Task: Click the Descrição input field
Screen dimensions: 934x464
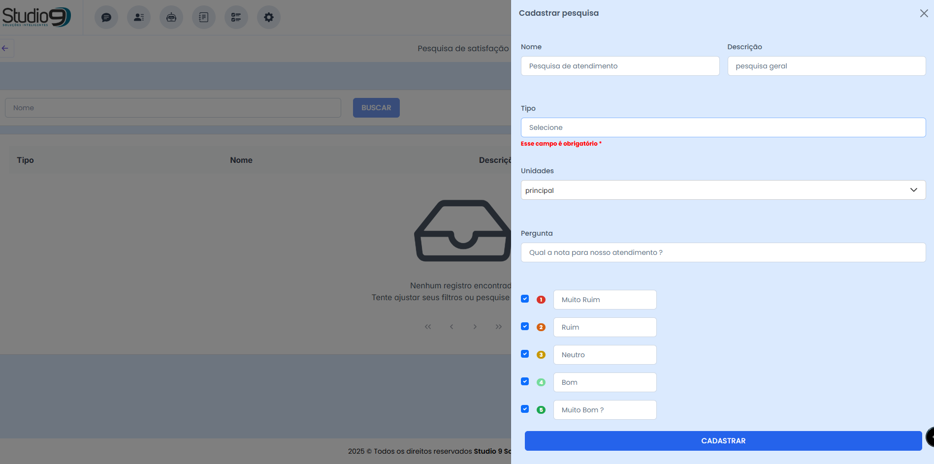Action: [826, 66]
